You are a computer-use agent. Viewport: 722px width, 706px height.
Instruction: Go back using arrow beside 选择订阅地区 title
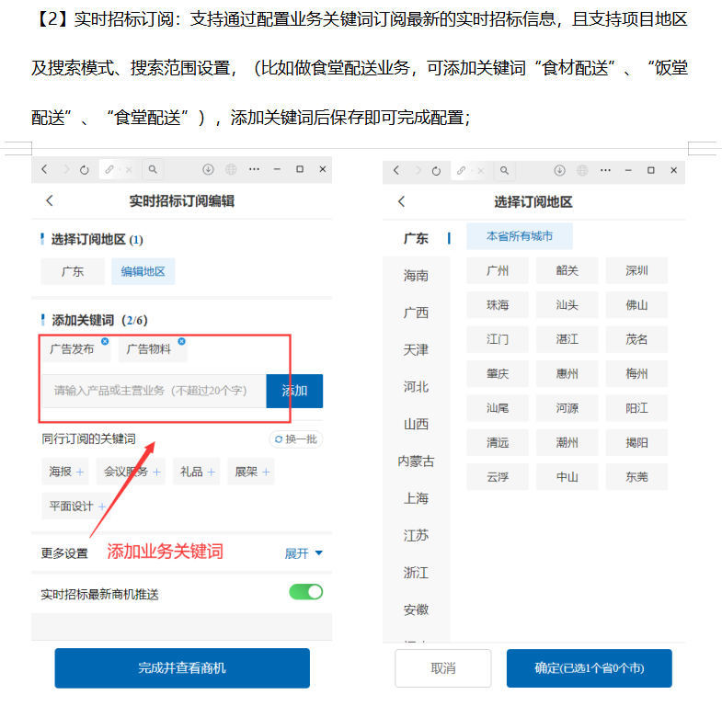tap(401, 201)
